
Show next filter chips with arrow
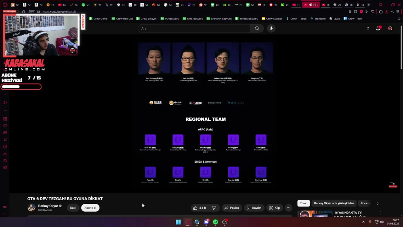tap(377, 203)
